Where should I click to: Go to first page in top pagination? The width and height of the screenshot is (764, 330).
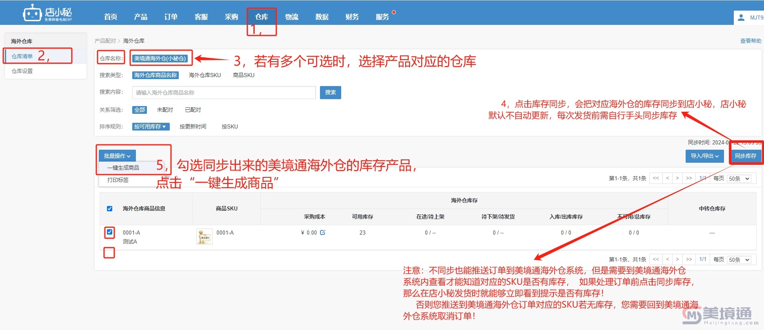click(656, 178)
